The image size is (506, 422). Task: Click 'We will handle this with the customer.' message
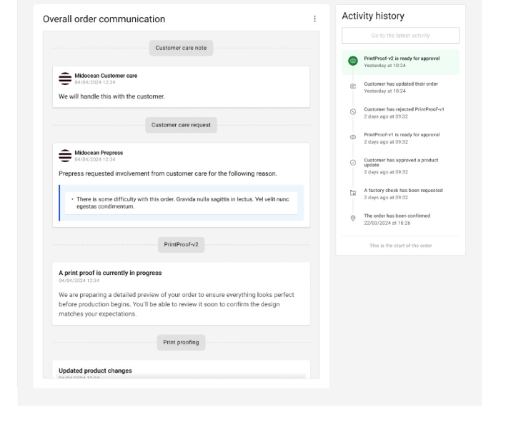(x=111, y=96)
